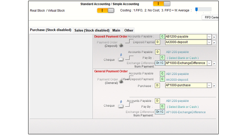Image resolution: width=243 pixels, height=135 pixels.
Task: Click AB1200-payable link under General Payment Order
Action: click(177, 74)
